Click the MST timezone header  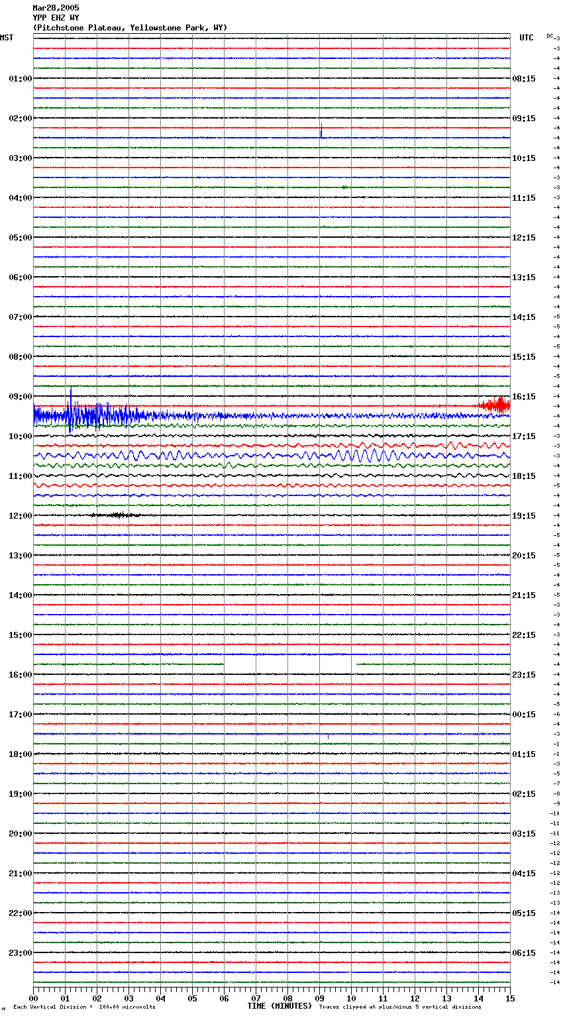click(x=7, y=38)
